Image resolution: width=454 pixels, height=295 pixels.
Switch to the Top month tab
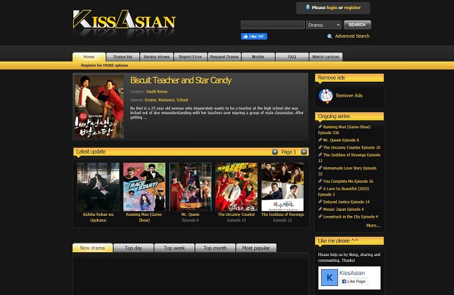[x=215, y=248]
